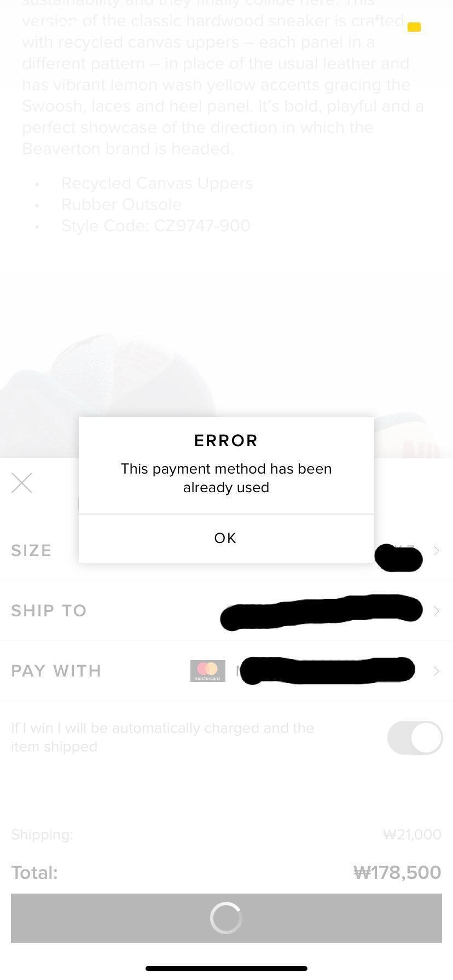Tap the Mastercard logo icon
This screenshot has height=980, width=453.
coord(208,671)
